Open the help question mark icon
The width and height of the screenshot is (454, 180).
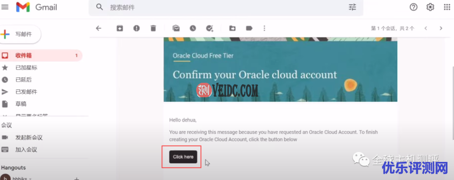(414, 7)
